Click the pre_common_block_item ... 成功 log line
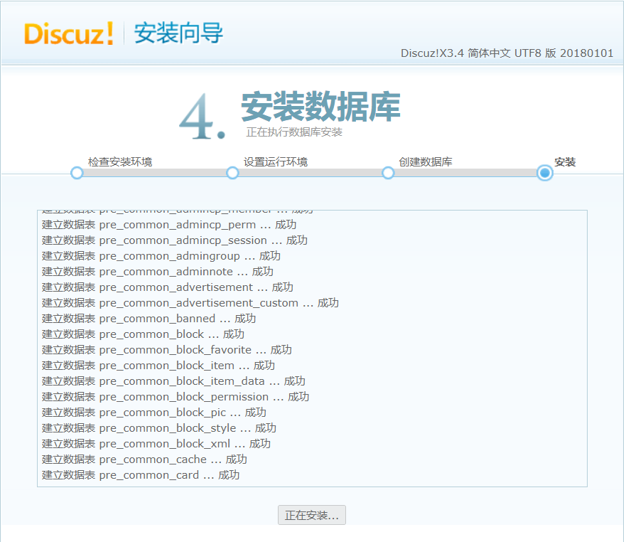Image resolution: width=626 pixels, height=542 pixels. pyautogui.click(x=158, y=365)
